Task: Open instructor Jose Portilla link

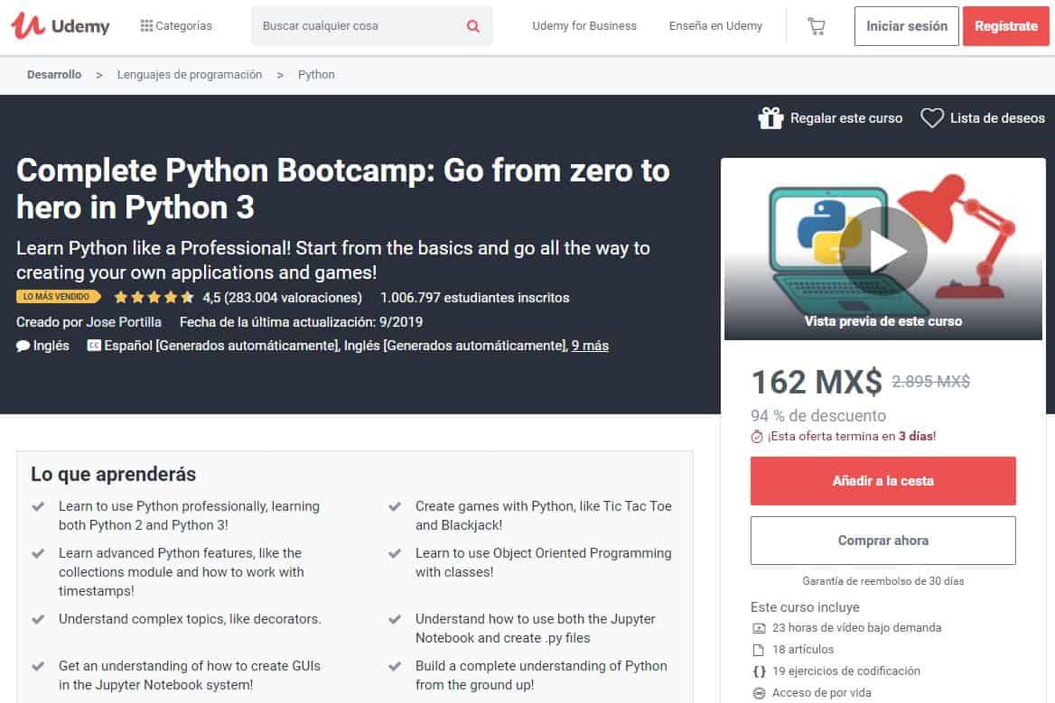Action: [x=124, y=322]
